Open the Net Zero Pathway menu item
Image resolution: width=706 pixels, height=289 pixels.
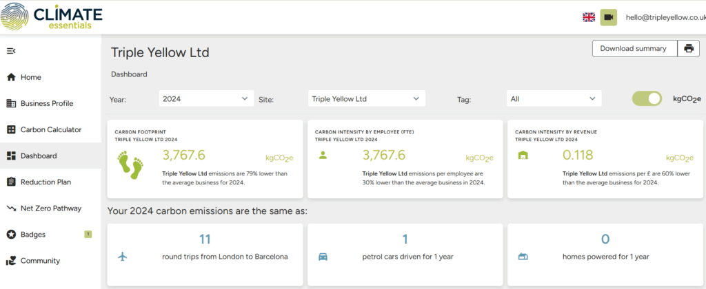click(50, 208)
